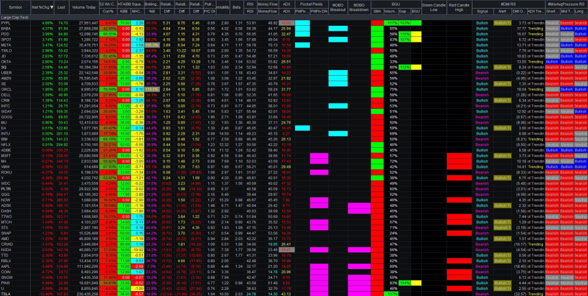The height and width of the screenshot is (296, 588).
Task: Select the NVDA symbol cell
Action: [15, 249]
